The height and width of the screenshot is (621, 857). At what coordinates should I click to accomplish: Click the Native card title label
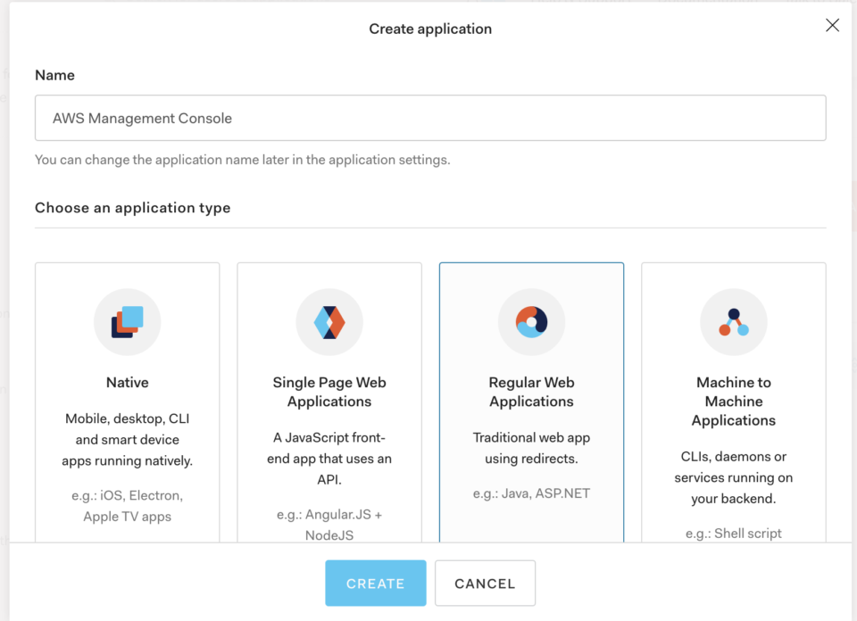tap(127, 382)
